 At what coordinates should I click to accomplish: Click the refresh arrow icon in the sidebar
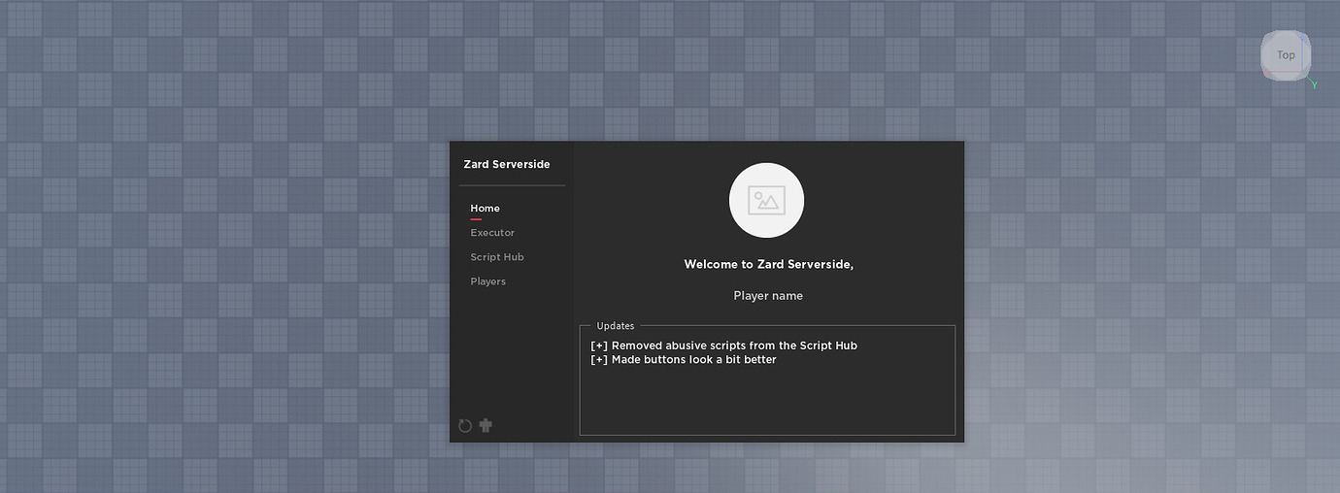(465, 425)
